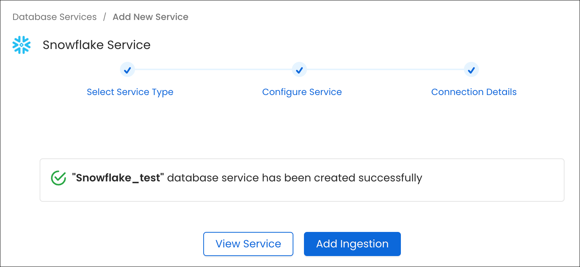Click the Snowflake_test success message banner

290,180
